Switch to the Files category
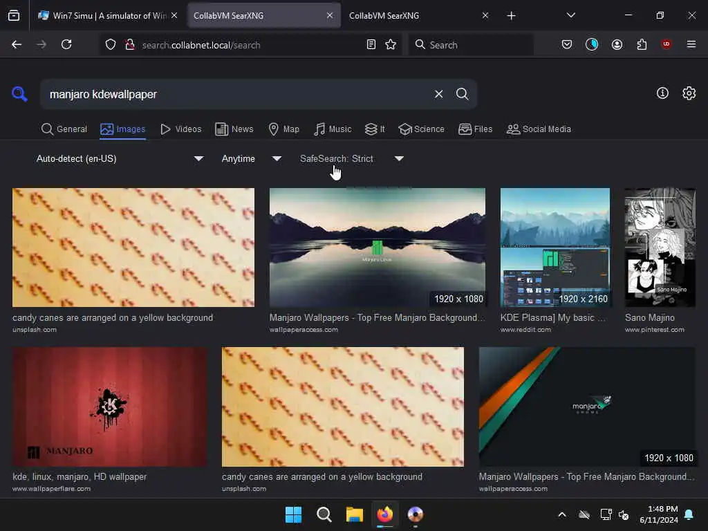708x531 pixels. coord(475,129)
